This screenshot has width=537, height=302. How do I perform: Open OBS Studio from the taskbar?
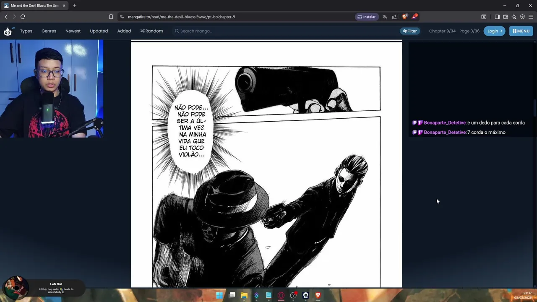293,295
